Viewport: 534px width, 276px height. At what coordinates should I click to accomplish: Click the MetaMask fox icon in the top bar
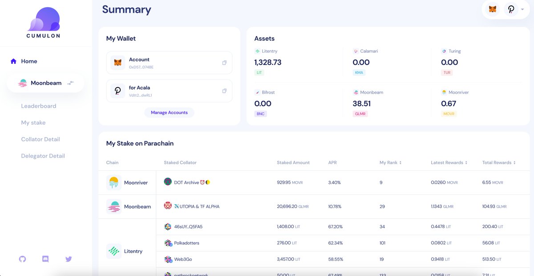(x=493, y=9)
